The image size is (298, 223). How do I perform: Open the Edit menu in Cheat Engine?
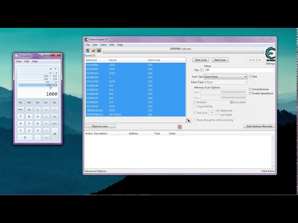(95, 45)
